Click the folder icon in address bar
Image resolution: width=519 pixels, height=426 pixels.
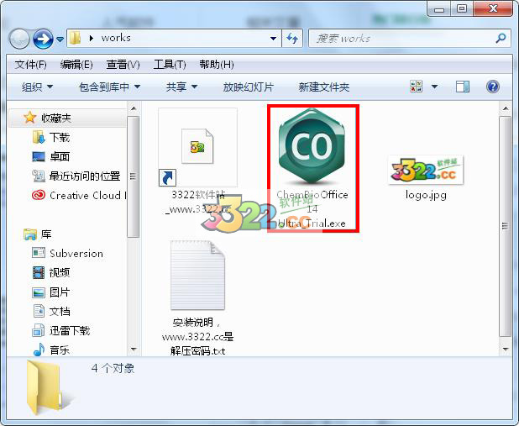tap(76, 38)
